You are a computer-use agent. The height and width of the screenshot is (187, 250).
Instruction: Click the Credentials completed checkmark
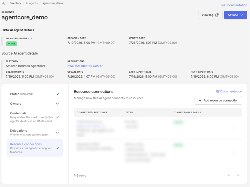click(x=58, y=117)
